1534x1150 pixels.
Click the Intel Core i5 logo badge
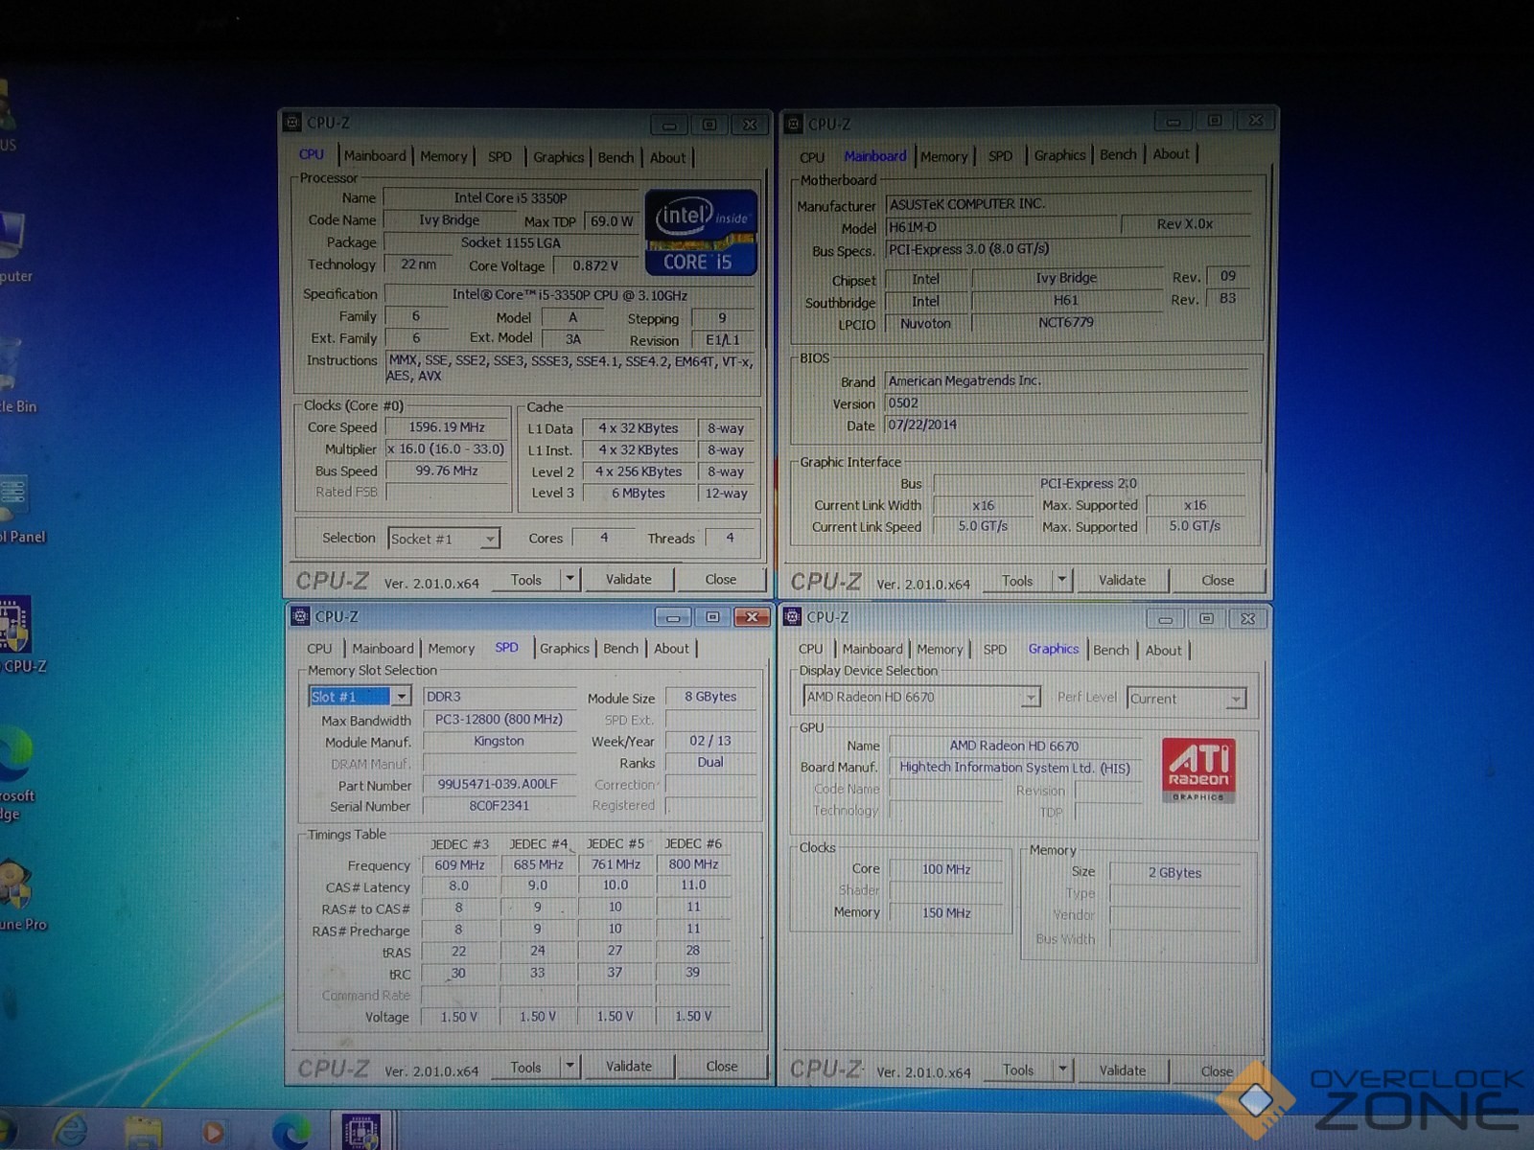click(x=701, y=233)
